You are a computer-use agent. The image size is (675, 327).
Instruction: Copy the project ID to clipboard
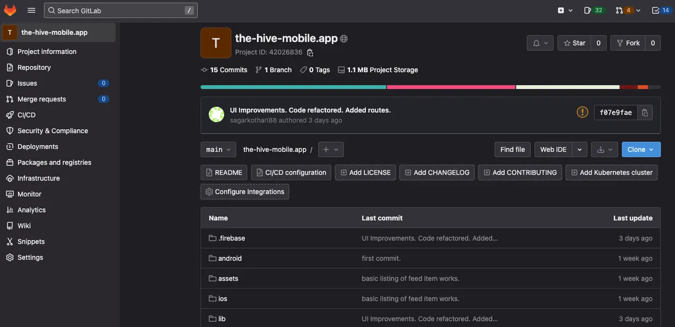click(x=310, y=53)
